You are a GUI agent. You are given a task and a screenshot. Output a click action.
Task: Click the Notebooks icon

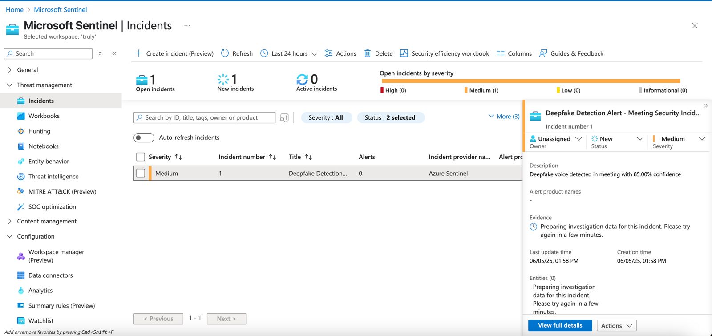click(21, 146)
